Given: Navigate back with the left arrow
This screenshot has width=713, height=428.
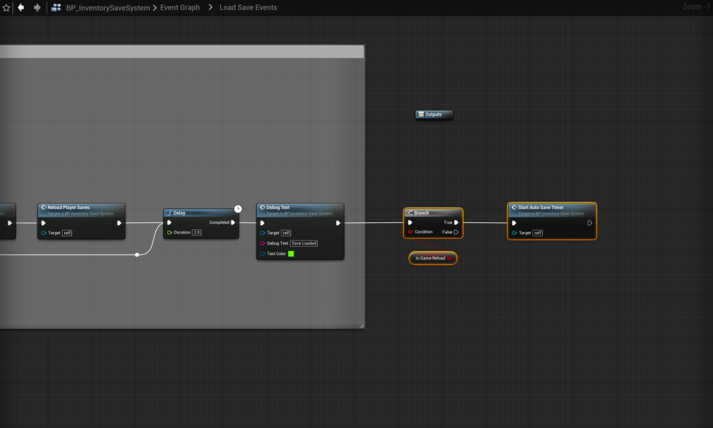Looking at the screenshot, I should tap(21, 8).
